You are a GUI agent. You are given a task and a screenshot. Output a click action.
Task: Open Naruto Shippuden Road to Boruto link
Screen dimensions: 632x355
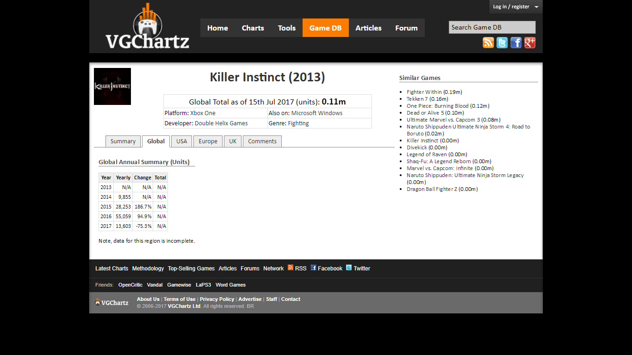468,130
